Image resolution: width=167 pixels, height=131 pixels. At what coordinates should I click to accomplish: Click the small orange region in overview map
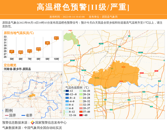tap(33, 95)
